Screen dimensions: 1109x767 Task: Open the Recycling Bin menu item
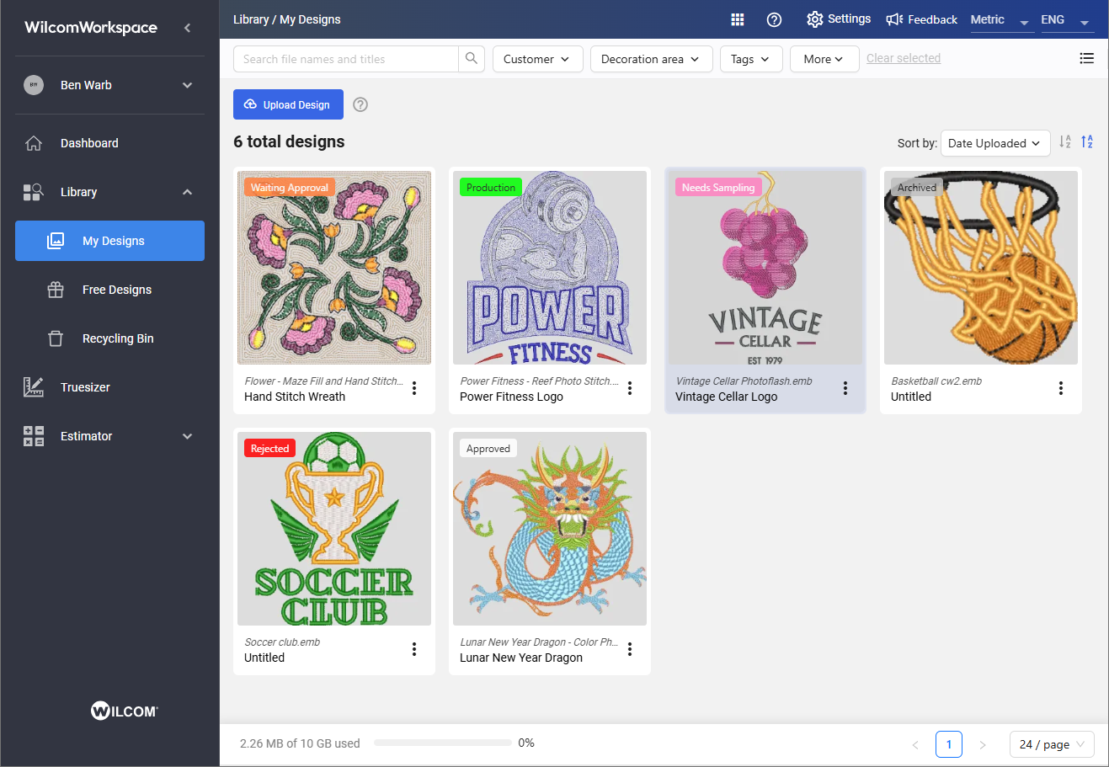(118, 338)
